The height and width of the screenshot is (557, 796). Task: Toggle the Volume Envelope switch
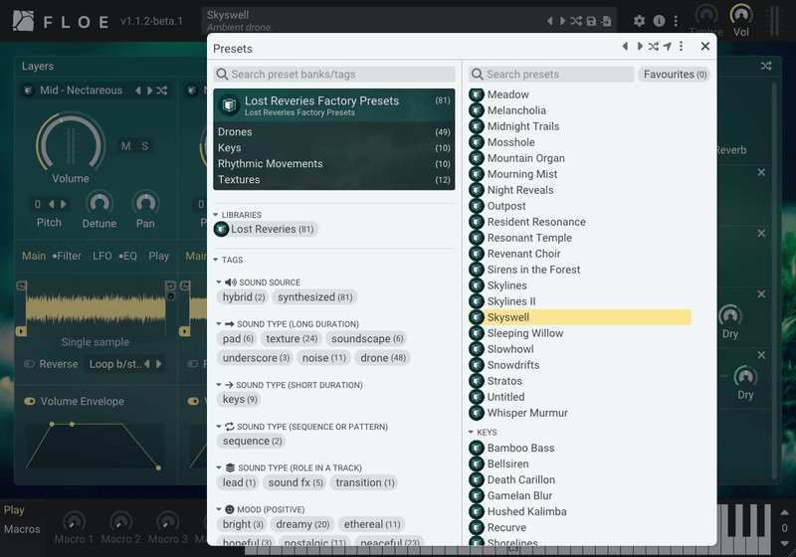click(x=30, y=402)
